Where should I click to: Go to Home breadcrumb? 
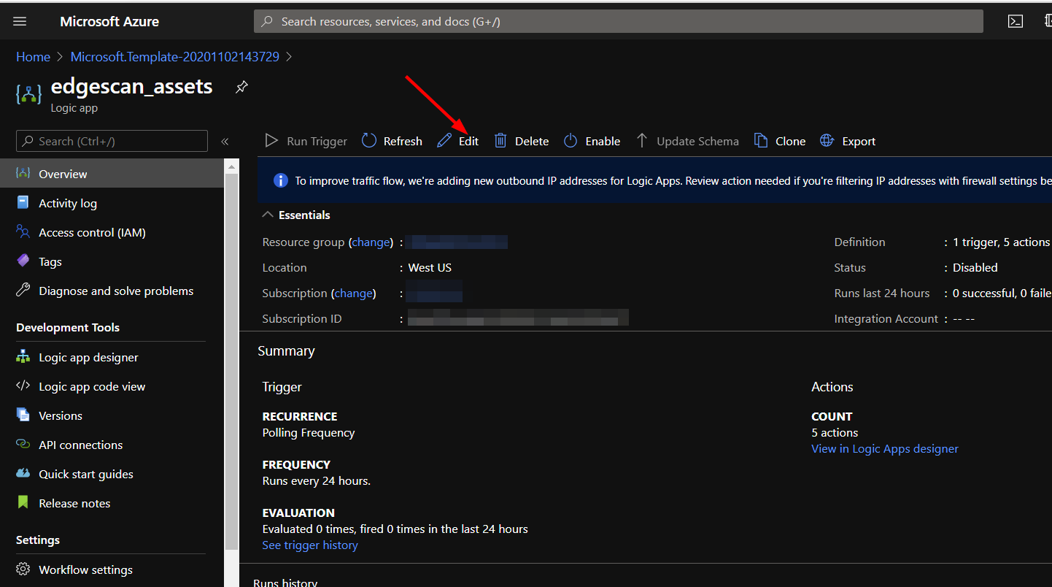pos(34,56)
